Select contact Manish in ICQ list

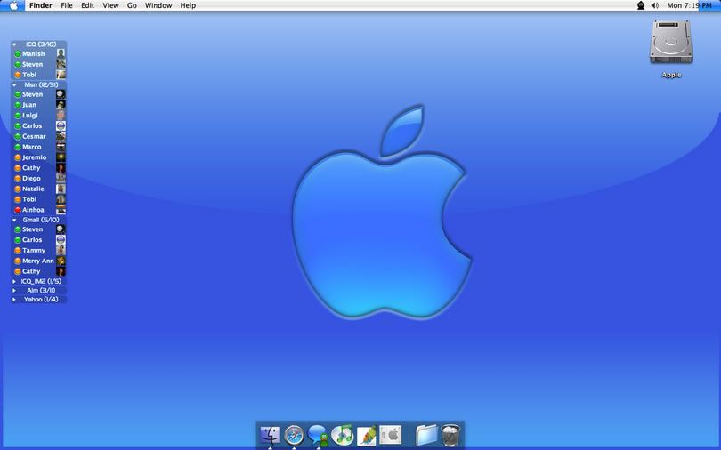coord(34,54)
